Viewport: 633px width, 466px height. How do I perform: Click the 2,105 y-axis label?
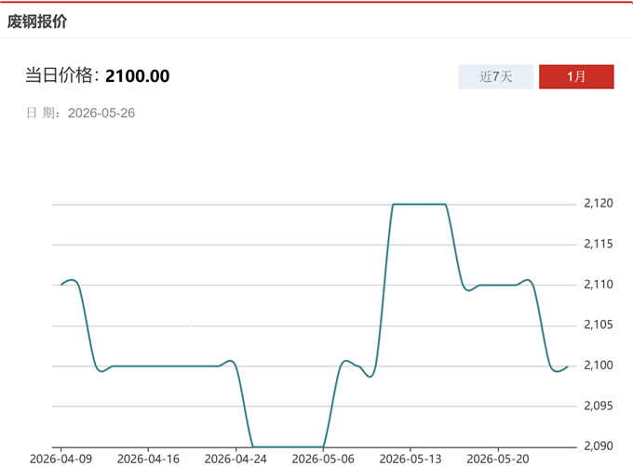click(x=599, y=325)
